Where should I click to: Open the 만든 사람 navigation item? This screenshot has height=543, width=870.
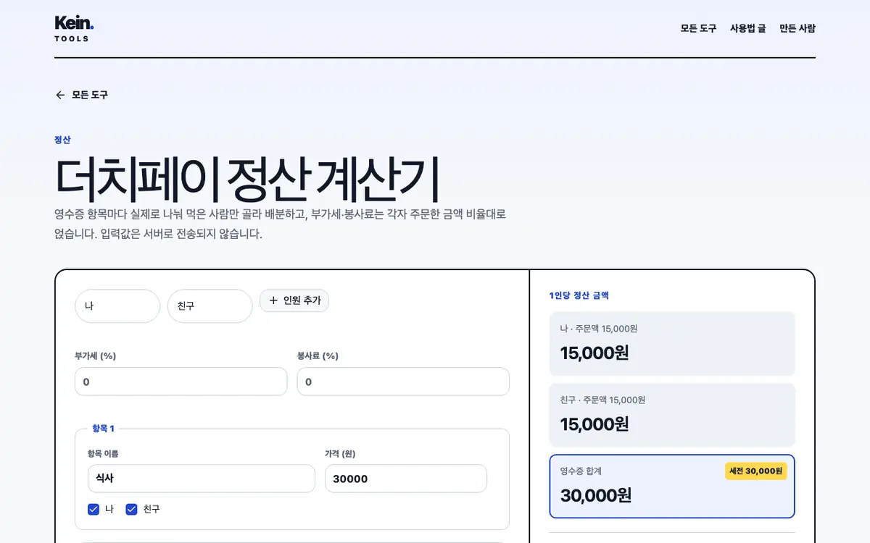[x=797, y=28]
